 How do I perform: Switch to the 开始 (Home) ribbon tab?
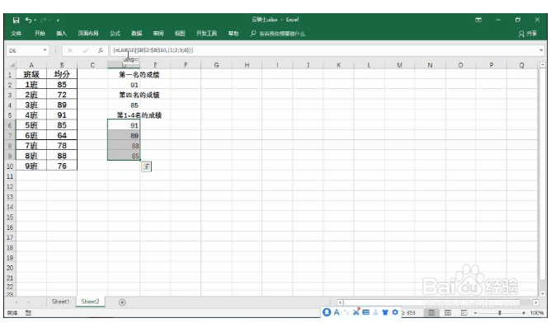40,33
